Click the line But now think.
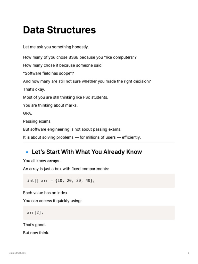This screenshot has width=198, height=264. [36, 233]
